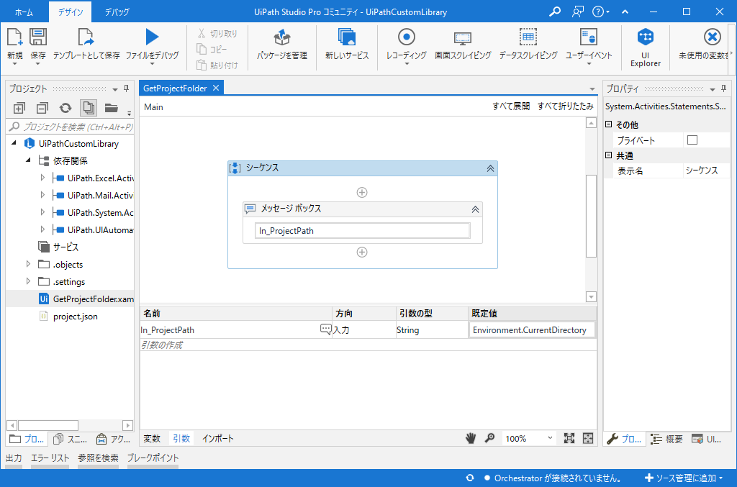Open the 100% zoom dropdown
The image size is (737, 487).
tap(550, 438)
